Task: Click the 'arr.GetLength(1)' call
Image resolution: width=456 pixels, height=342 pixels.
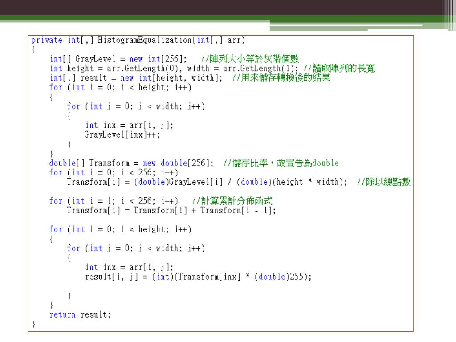Action: (259, 68)
